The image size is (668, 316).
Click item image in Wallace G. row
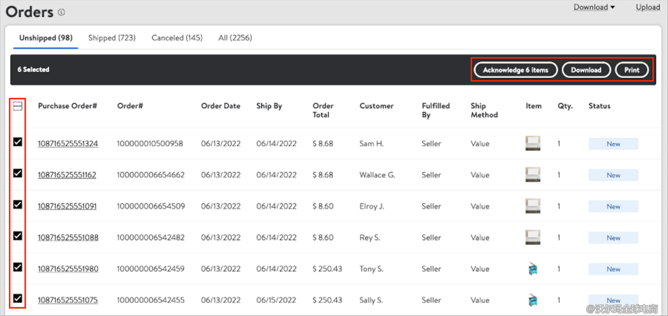(x=532, y=175)
